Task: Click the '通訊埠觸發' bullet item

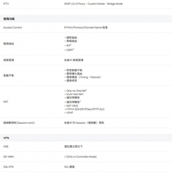Action: [x=73, y=102]
